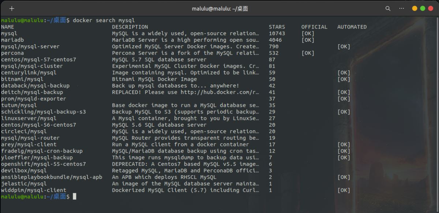
Task: Click the terminal title malulu@malulu: ~/桌面
Action: [x=219, y=8]
